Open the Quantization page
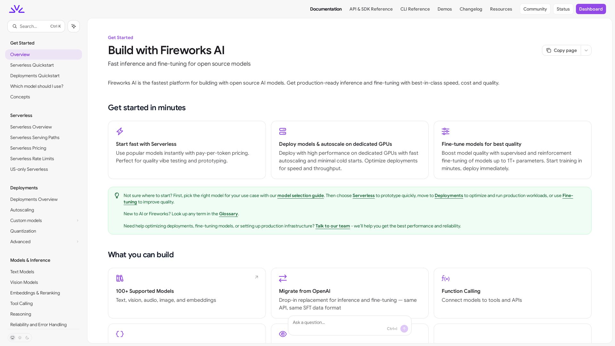Screen dimensions: 615x346 click(x=44, y=231)
